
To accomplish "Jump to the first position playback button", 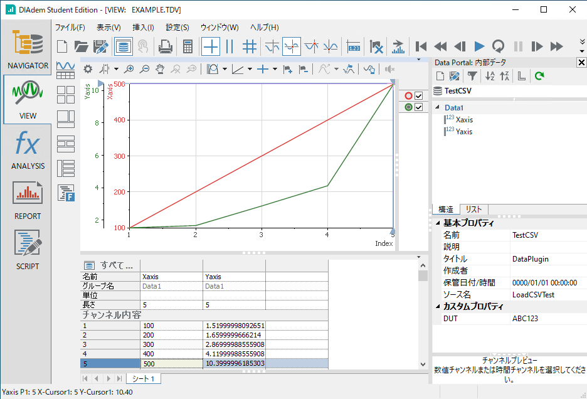I will (x=421, y=46).
